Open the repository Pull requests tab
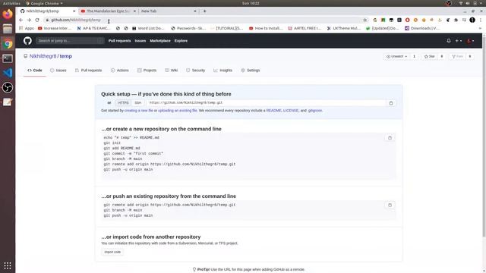Image resolution: width=486 pixels, height=273 pixels. coord(88,71)
